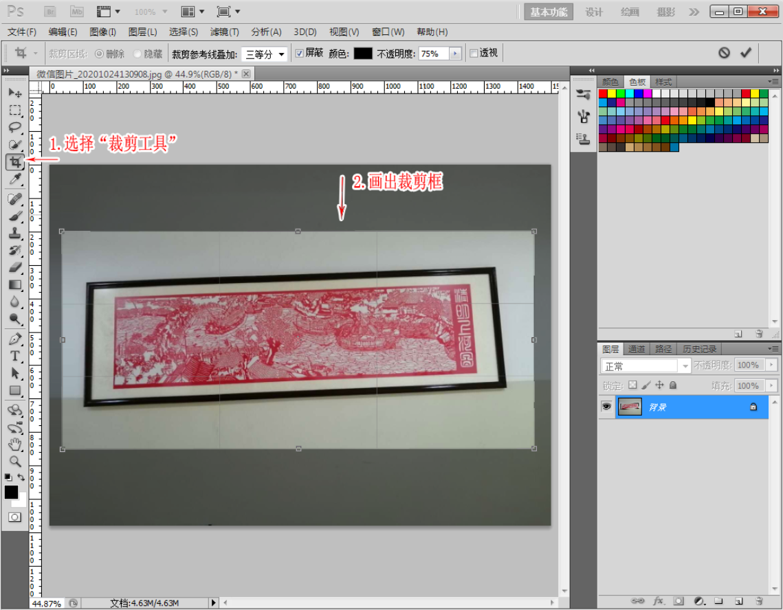Image resolution: width=783 pixels, height=610 pixels.
Task: Toggle Quick Mask mode
Action: (x=15, y=517)
